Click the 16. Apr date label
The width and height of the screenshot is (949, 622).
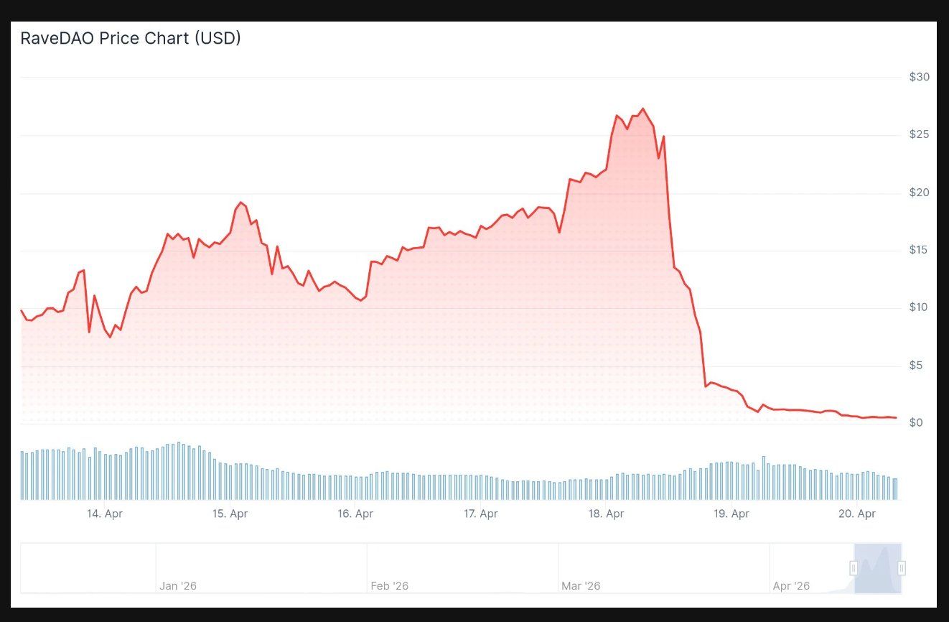[355, 514]
